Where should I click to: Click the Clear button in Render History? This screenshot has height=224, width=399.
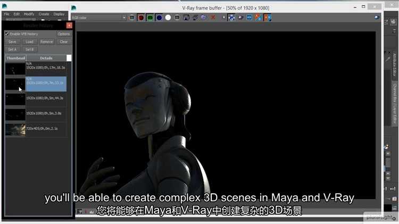pyautogui.click(x=64, y=42)
